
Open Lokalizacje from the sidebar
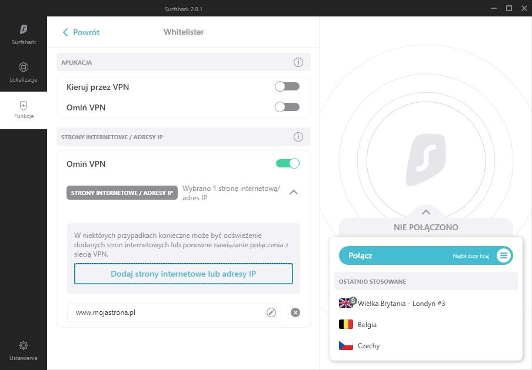(x=24, y=72)
